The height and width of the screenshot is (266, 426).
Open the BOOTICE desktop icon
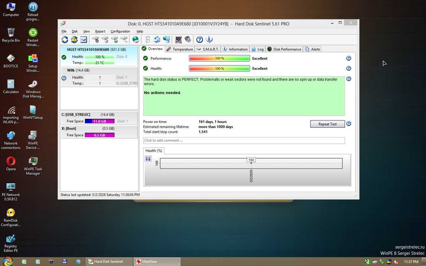pos(11,61)
